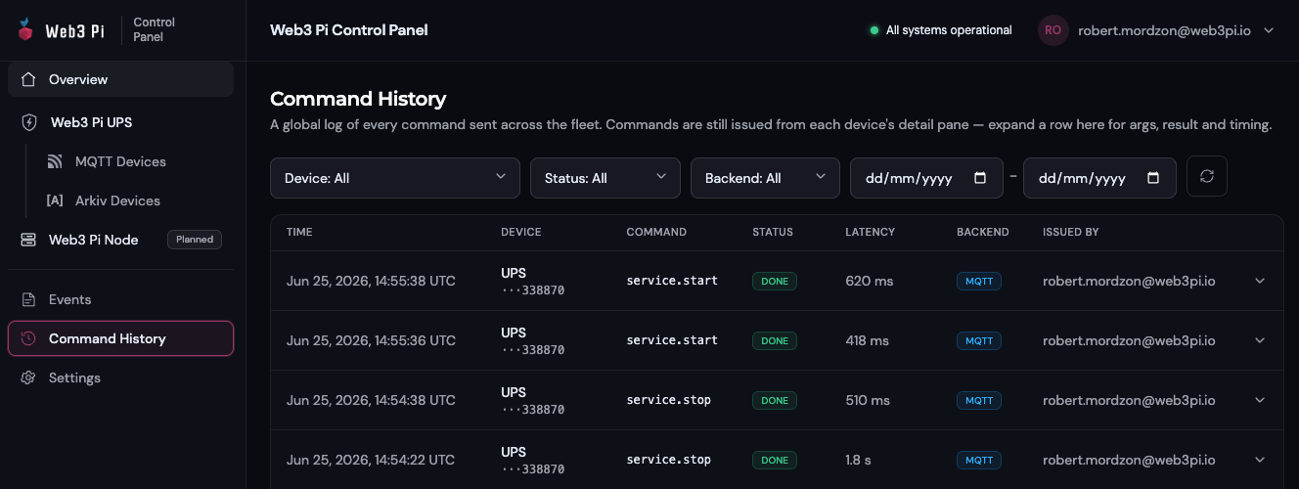Click the refresh command history button

pyautogui.click(x=1207, y=176)
